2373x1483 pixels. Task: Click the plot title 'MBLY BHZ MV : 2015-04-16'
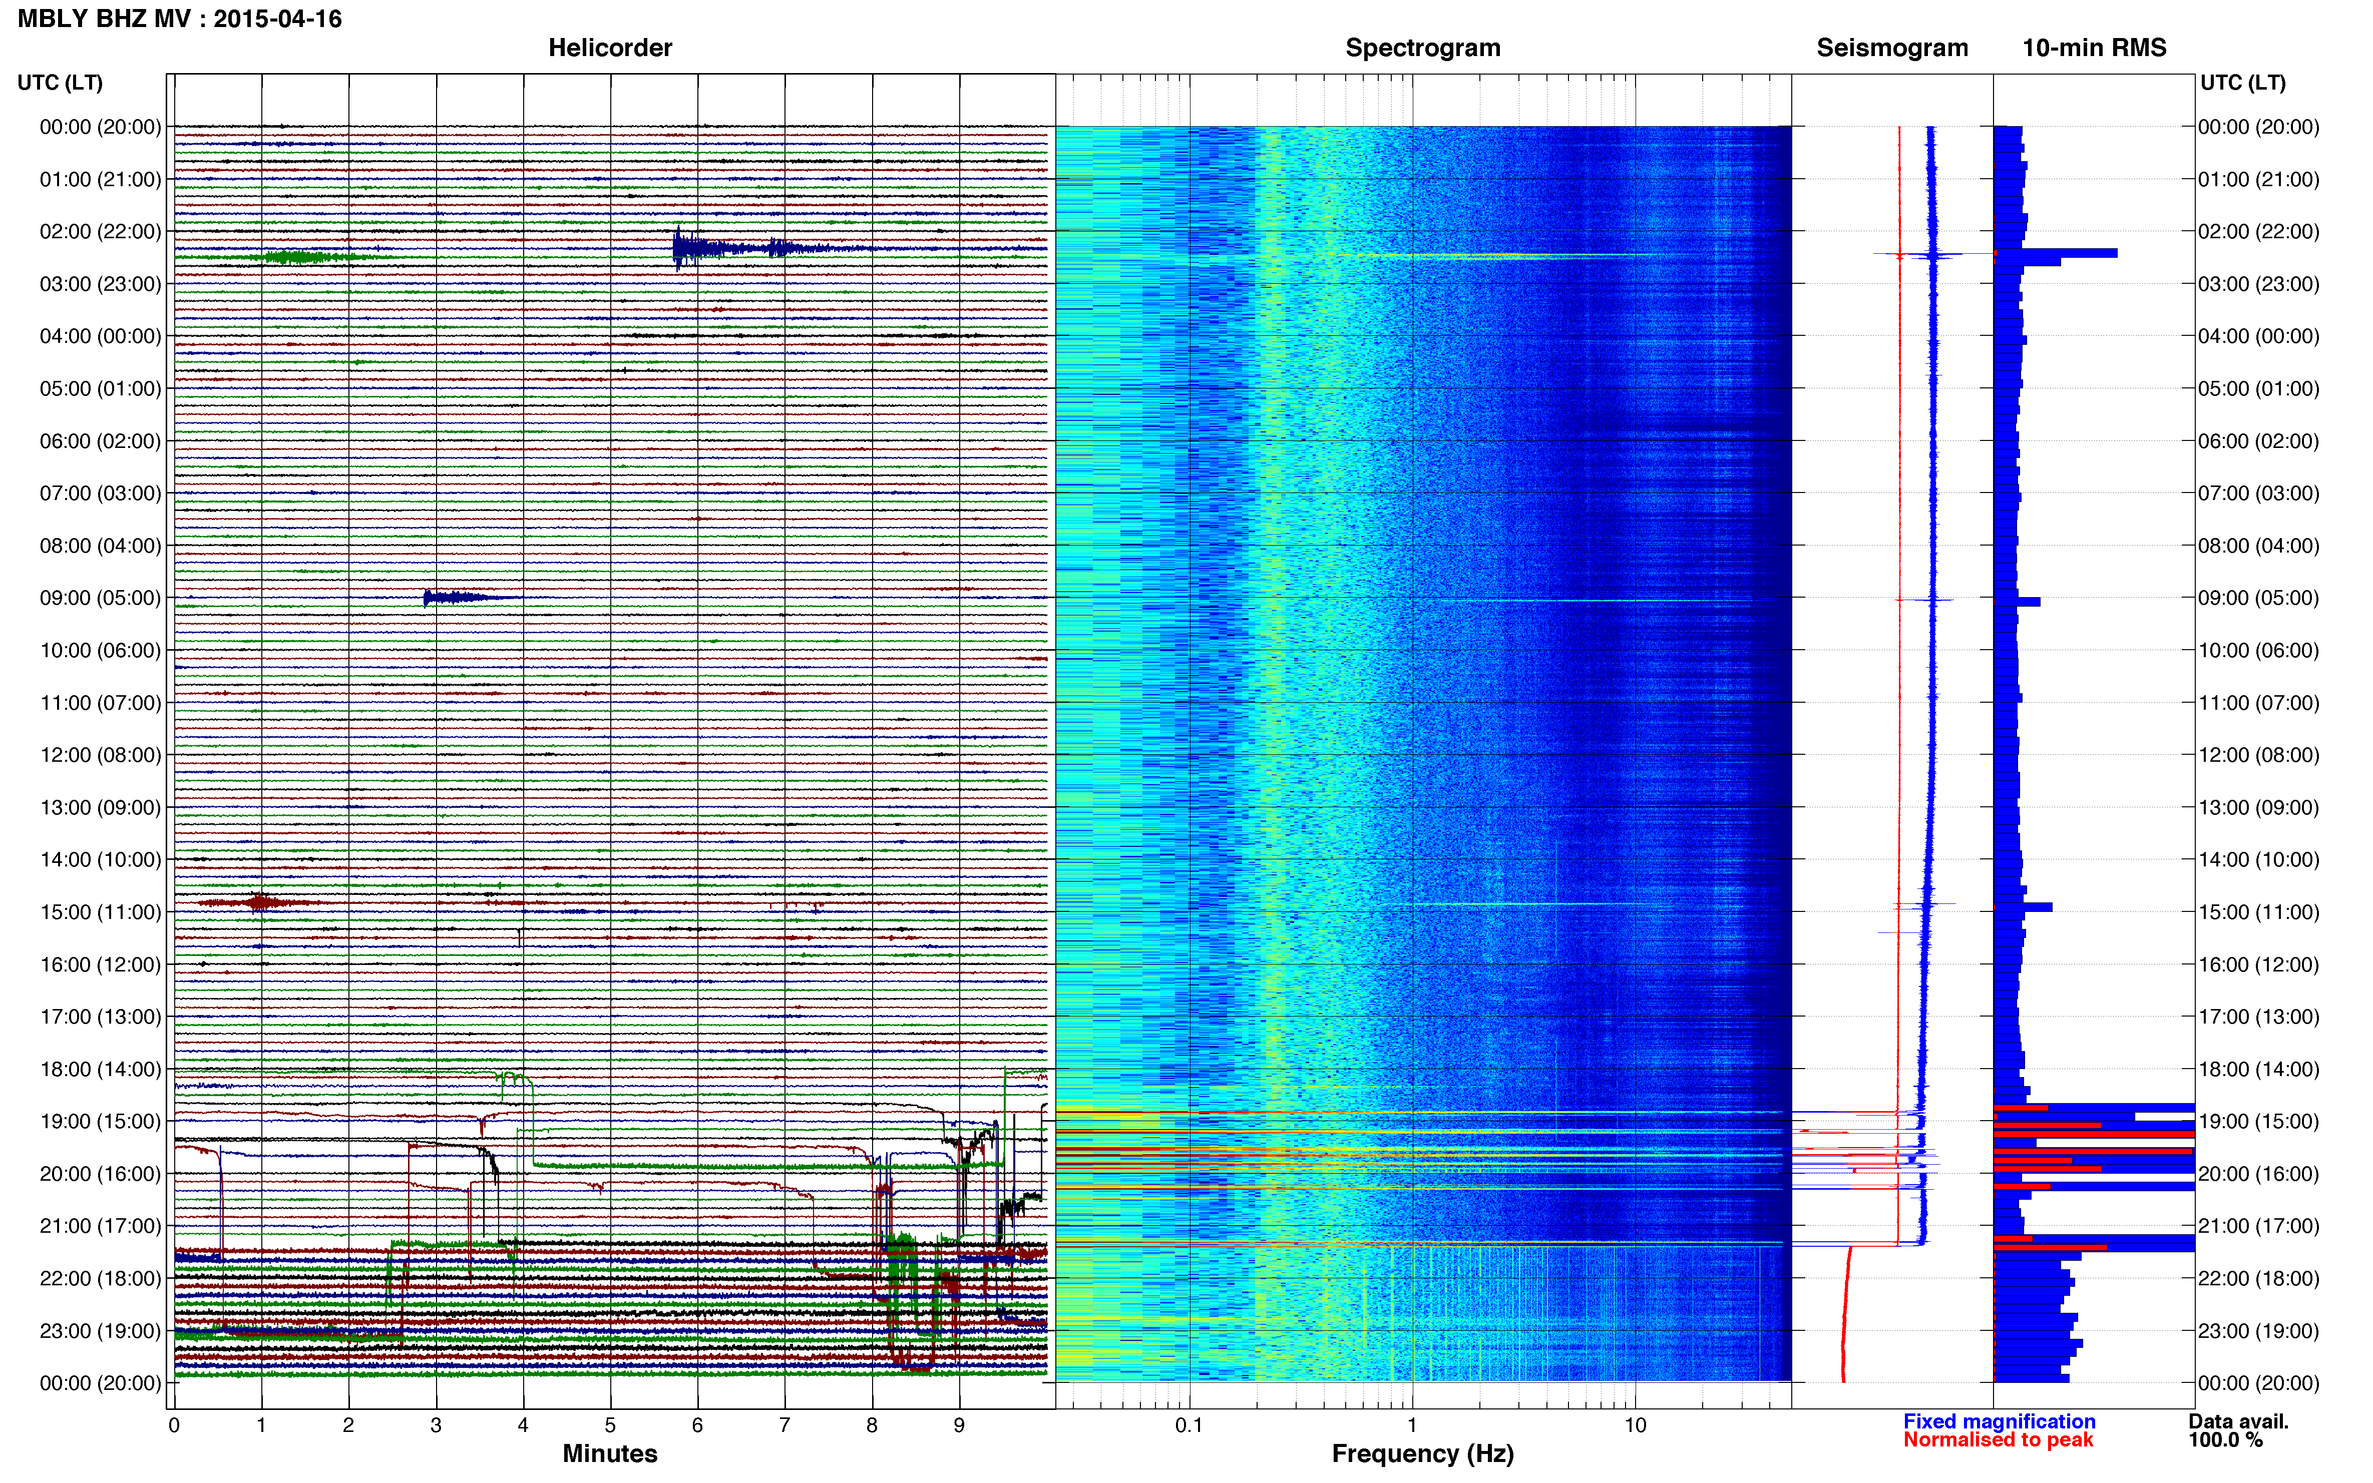tap(180, 19)
